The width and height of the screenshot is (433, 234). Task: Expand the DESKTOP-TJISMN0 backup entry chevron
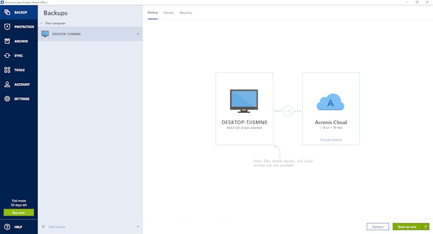138,34
